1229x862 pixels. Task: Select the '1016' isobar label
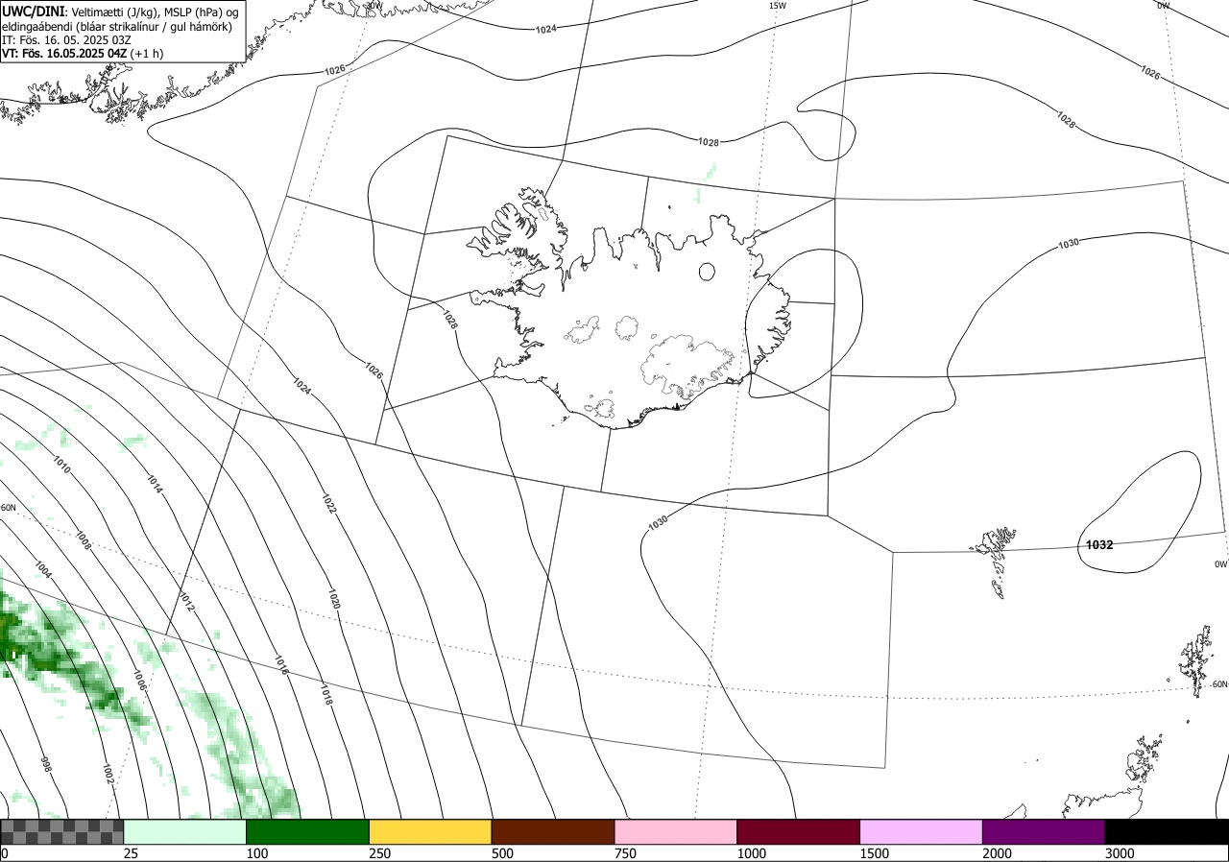[x=279, y=666]
